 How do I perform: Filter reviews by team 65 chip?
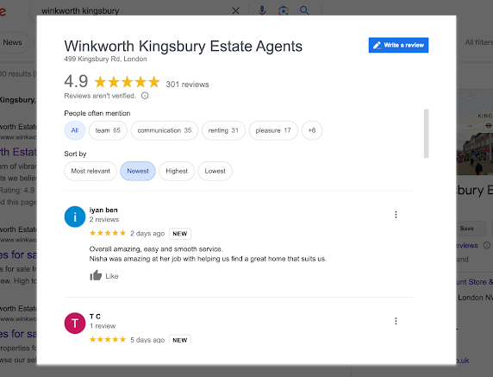pyautogui.click(x=108, y=130)
